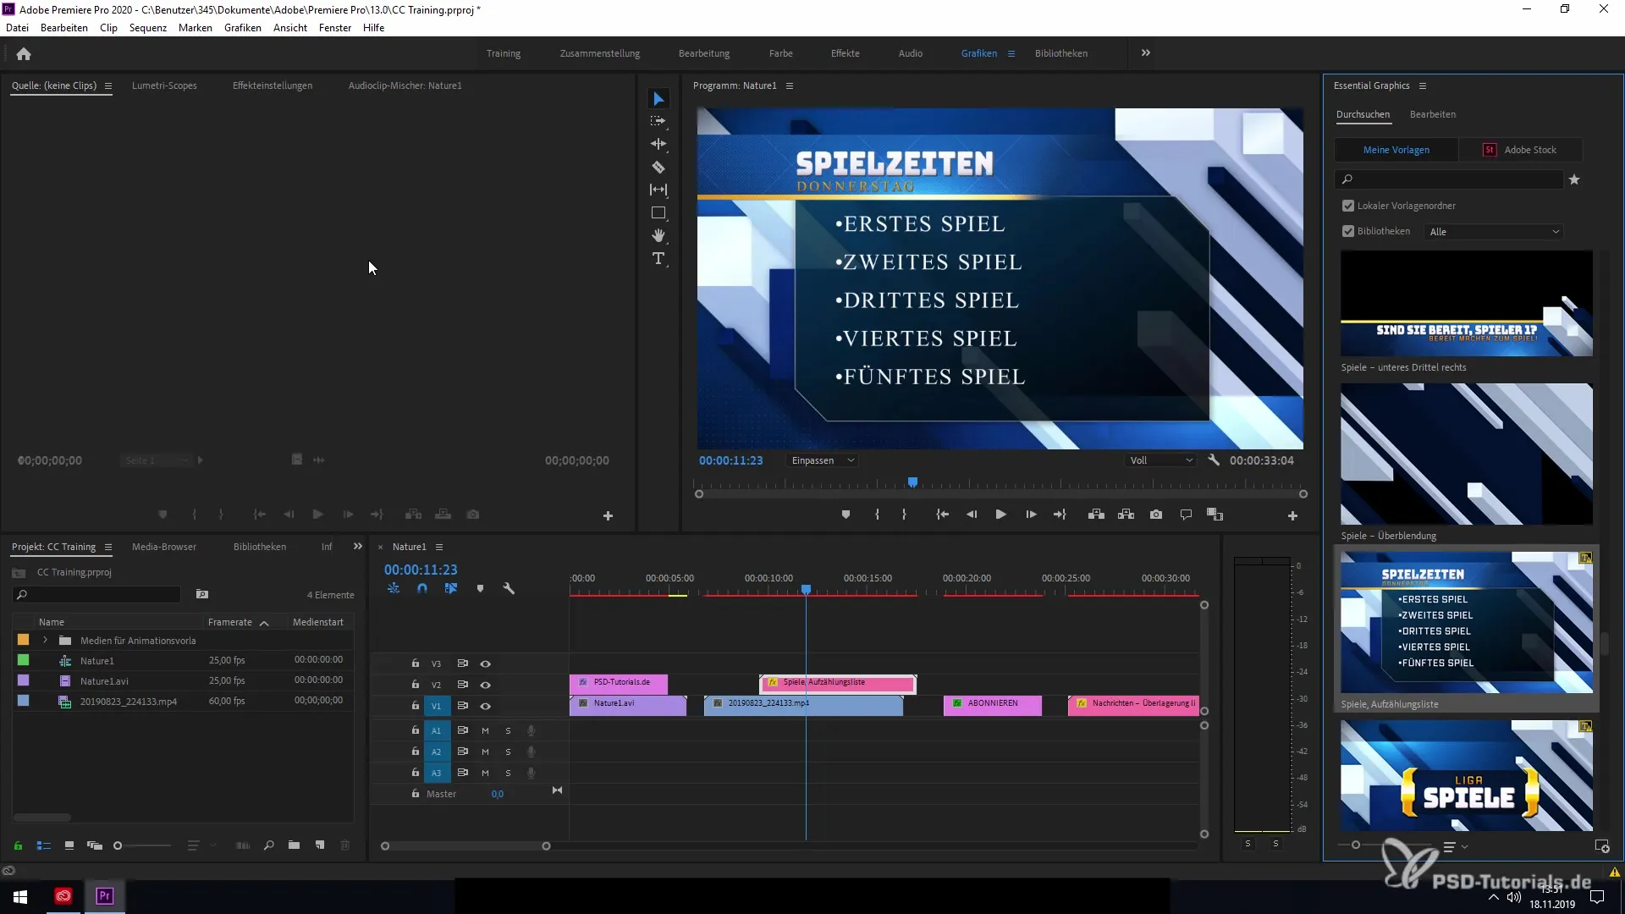The image size is (1625, 914).
Task: Select the Slip tool
Action: tap(658, 190)
